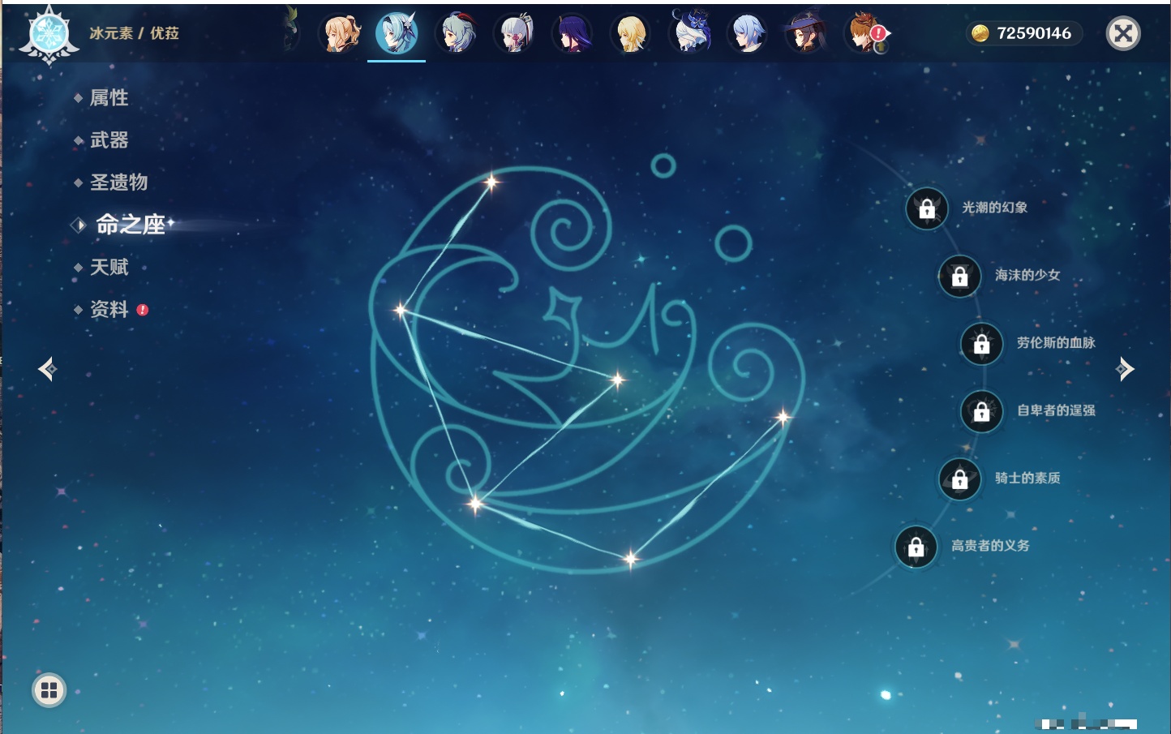The image size is (1171, 734).
Task: Switch to Ganyu's portrait with red horns
Action: pos(457,33)
